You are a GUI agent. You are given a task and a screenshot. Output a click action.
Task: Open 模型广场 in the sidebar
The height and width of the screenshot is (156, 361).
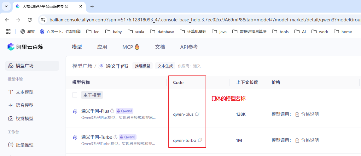click(x=32, y=66)
